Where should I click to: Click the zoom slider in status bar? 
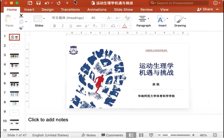(x=177, y=135)
